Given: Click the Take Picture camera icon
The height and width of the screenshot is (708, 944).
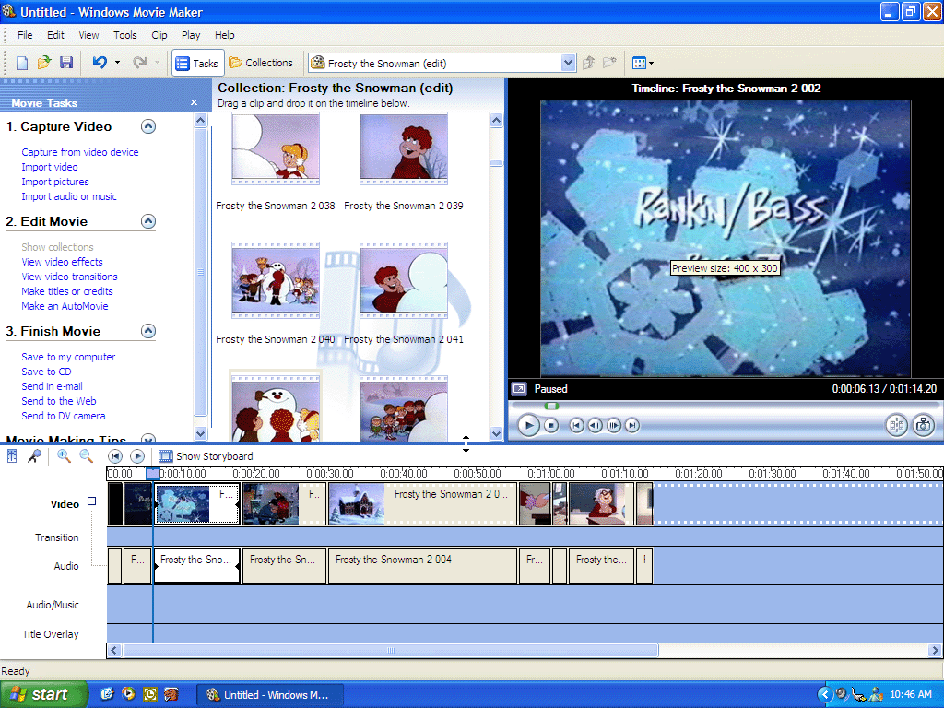Looking at the screenshot, I should tap(923, 425).
